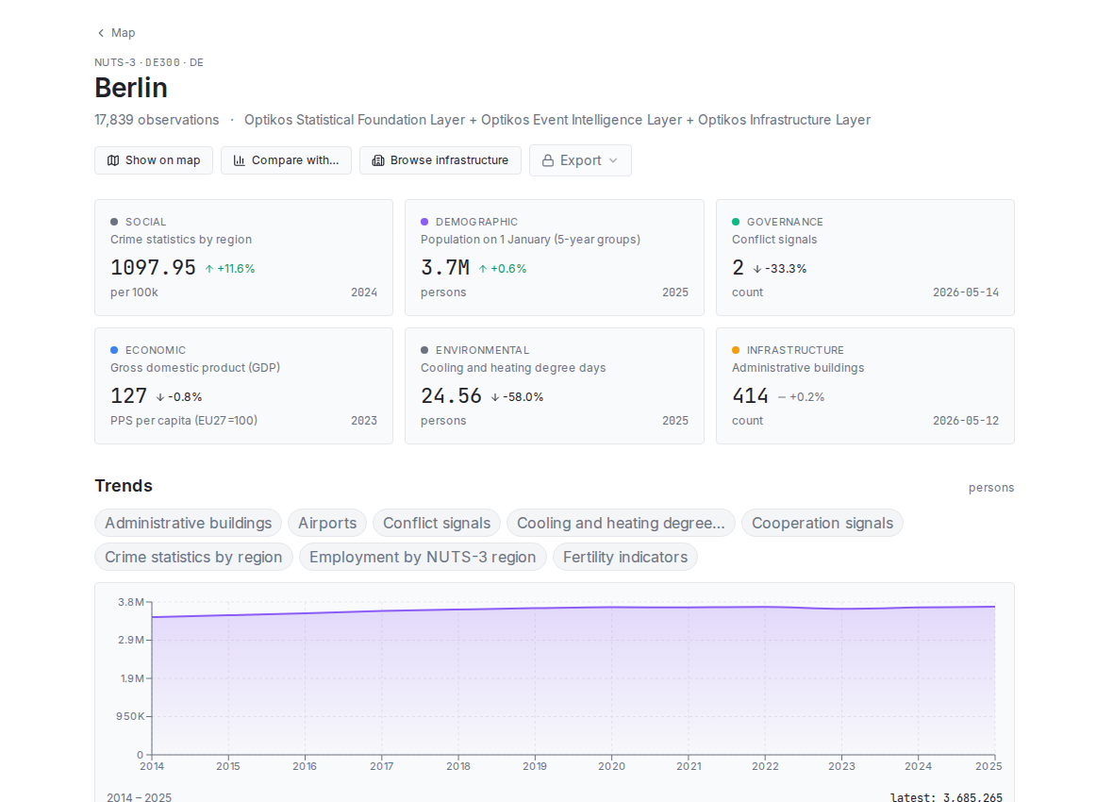The height and width of the screenshot is (802, 1113).
Task: Click the purple Demographic category dot
Action: pyautogui.click(x=424, y=222)
